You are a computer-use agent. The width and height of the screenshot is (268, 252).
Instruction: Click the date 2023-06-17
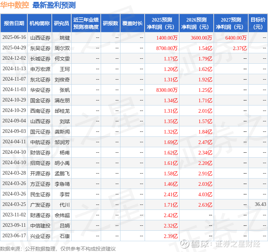(14, 235)
